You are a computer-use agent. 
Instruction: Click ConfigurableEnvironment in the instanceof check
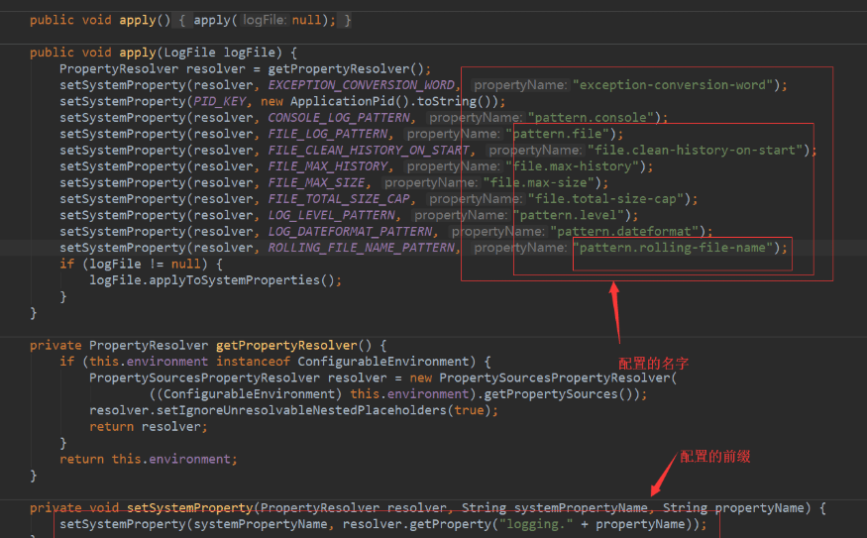[383, 362]
